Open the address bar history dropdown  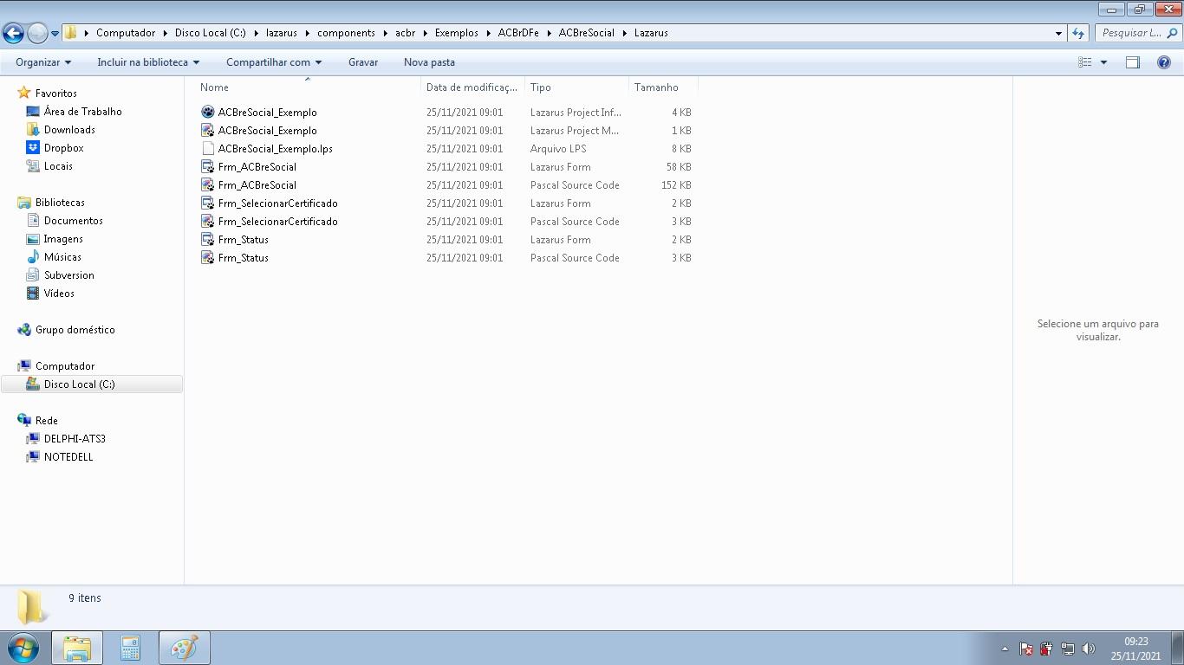click(x=1058, y=33)
